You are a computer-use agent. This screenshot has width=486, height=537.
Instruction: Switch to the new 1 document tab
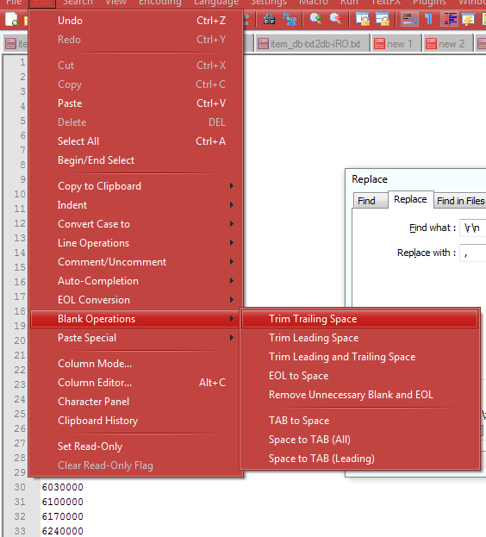[x=396, y=44]
